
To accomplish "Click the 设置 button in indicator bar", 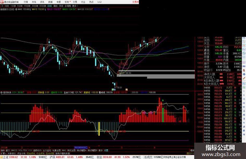I will click(x=106, y=150).
